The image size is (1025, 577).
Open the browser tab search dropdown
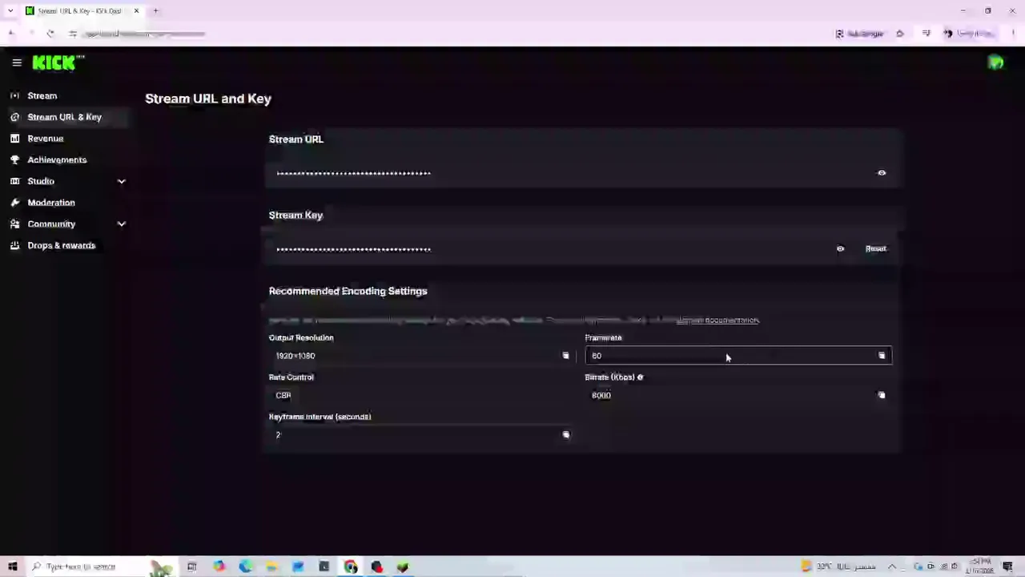(10, 11)
